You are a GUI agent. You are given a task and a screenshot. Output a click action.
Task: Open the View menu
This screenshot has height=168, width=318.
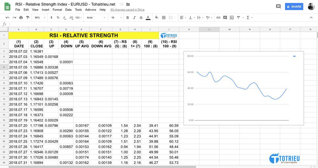(x=35, y=10)
